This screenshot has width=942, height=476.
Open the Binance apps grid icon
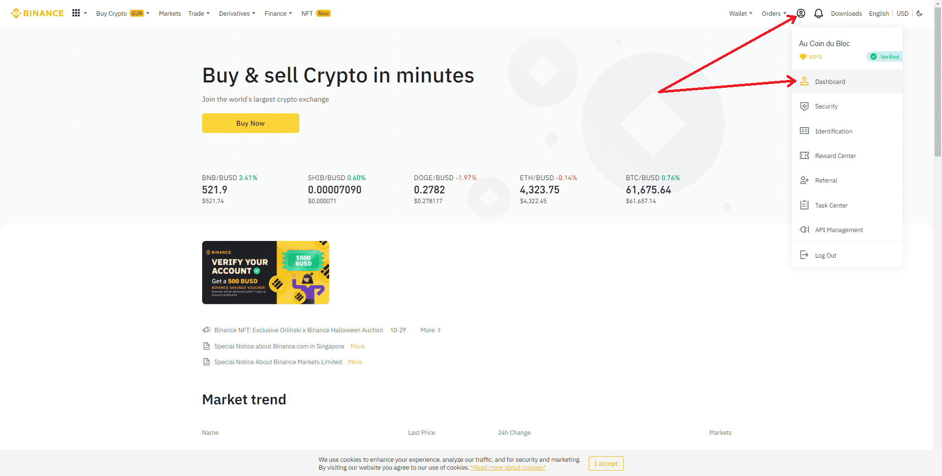point(76,13)
